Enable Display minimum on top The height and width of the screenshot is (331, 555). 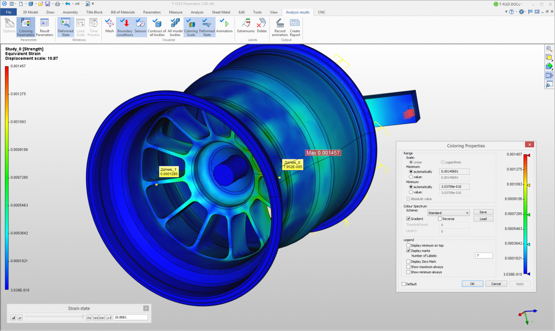408,246
